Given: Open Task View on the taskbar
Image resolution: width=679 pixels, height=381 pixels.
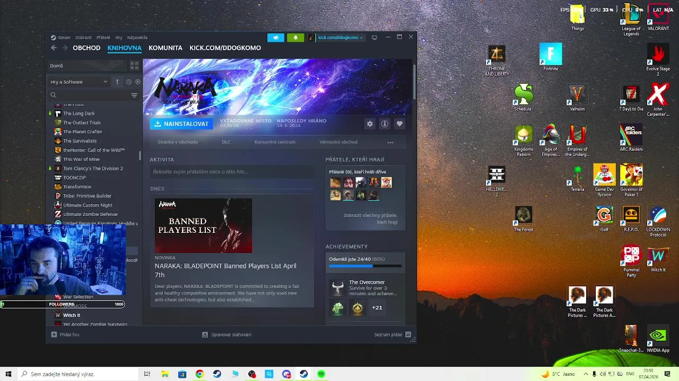Looking at the screenshot, I should pos(147,374).
